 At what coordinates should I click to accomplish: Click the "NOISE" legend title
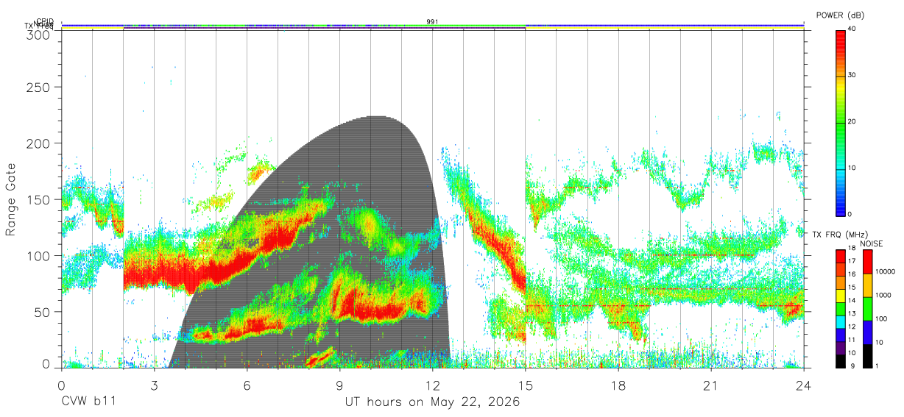click(x=871, y=243)
